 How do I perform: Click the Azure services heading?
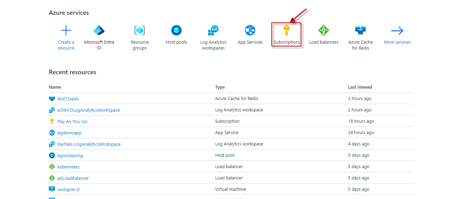(x=69, y=13)
